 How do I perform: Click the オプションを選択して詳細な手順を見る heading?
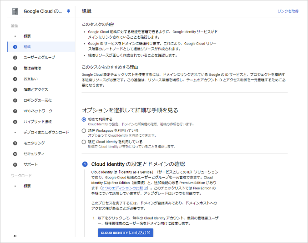pyautogui.click(x=130, y=110)
